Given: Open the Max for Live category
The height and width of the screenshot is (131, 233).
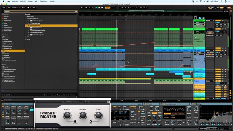Looking at the screenshot, I should click(8, 48).
